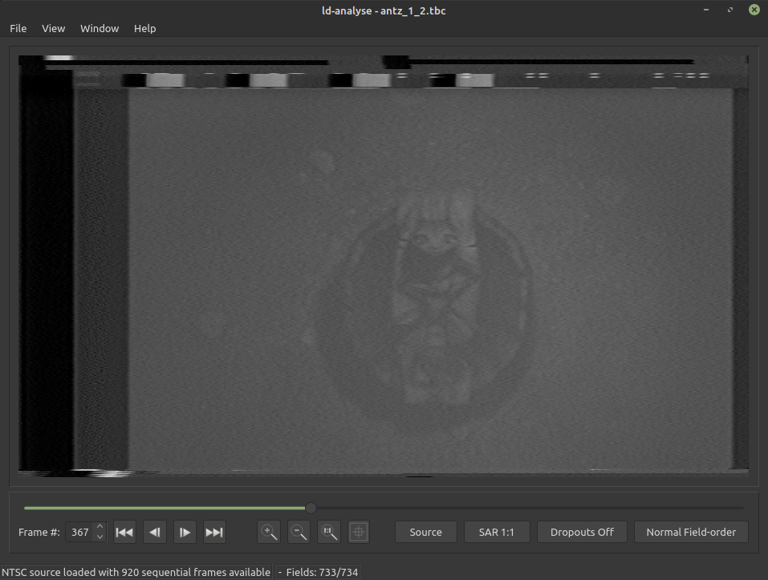This screenshot has width=768, height=580.
Task: Maximize the ld-analyse window
Action: [730, 10]
